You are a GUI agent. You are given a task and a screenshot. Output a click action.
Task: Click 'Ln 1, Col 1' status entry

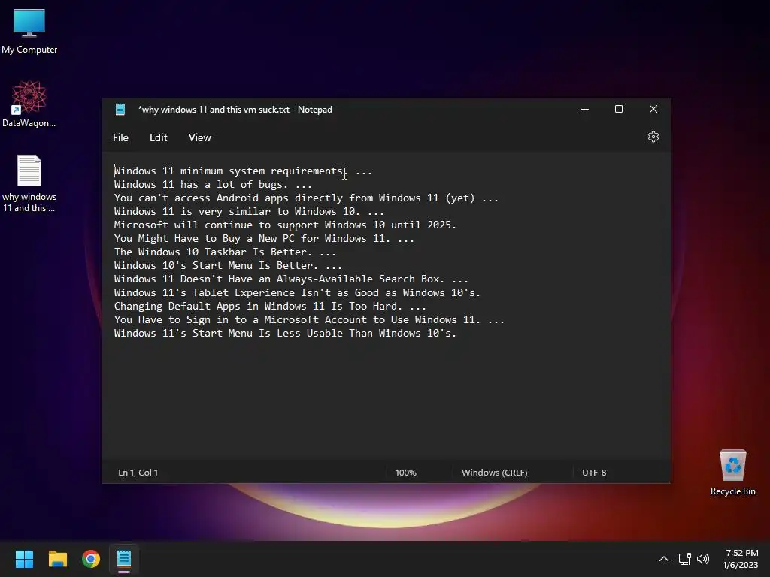pyautogui.click(x=138, y=473)
